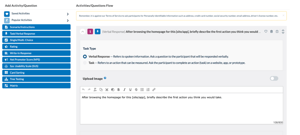
Task: Add a Single/Multi. Choice question
Action: (x=36, y=40)
